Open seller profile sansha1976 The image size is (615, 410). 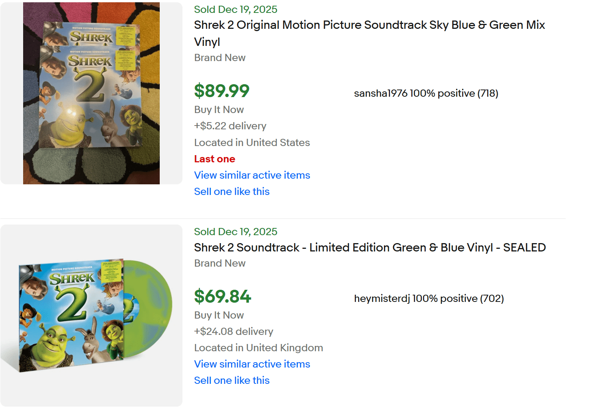pyautogui.click(x=379, y=93)
